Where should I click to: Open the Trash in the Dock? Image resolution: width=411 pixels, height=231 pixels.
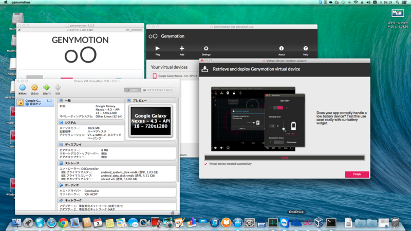pos(395,223)
